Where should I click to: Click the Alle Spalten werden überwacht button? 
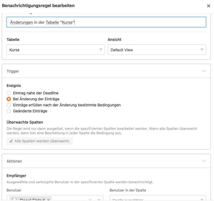(40, 141)
